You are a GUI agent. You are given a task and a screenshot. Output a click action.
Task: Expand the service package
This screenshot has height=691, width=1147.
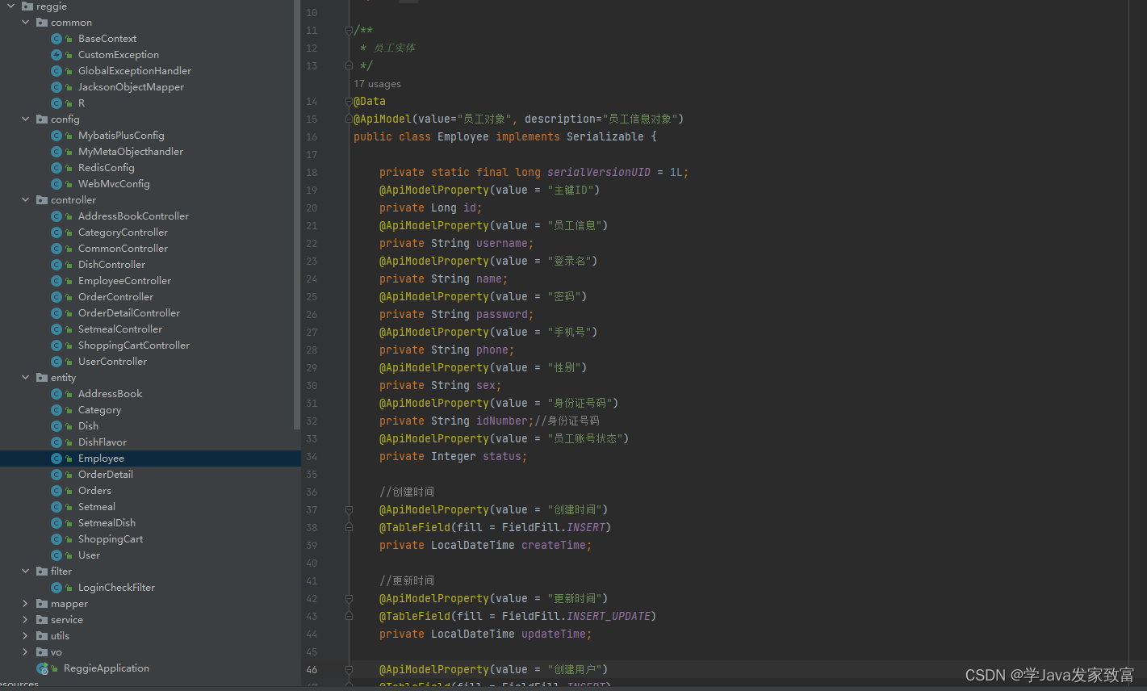click(26, 620)
